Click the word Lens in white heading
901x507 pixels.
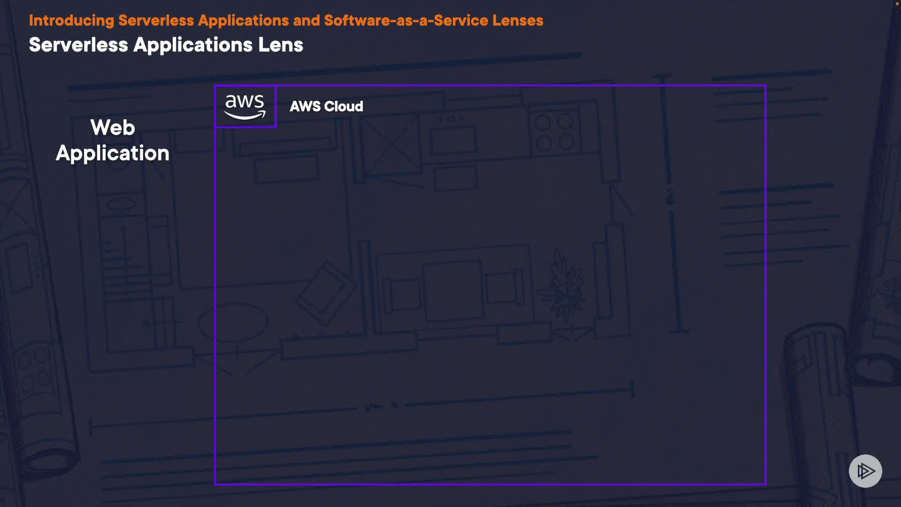tap(281, 45)
